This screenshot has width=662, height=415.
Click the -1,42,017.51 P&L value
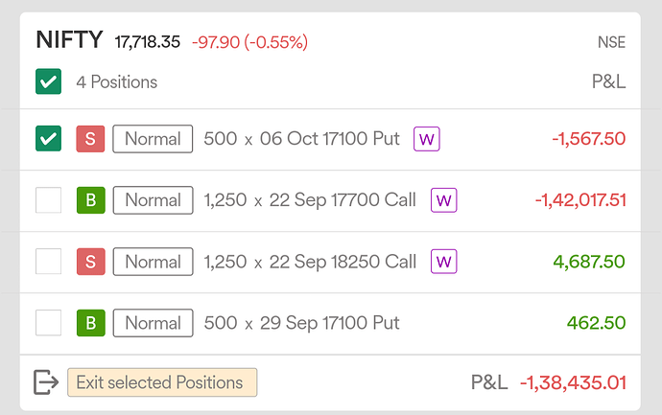580,200
